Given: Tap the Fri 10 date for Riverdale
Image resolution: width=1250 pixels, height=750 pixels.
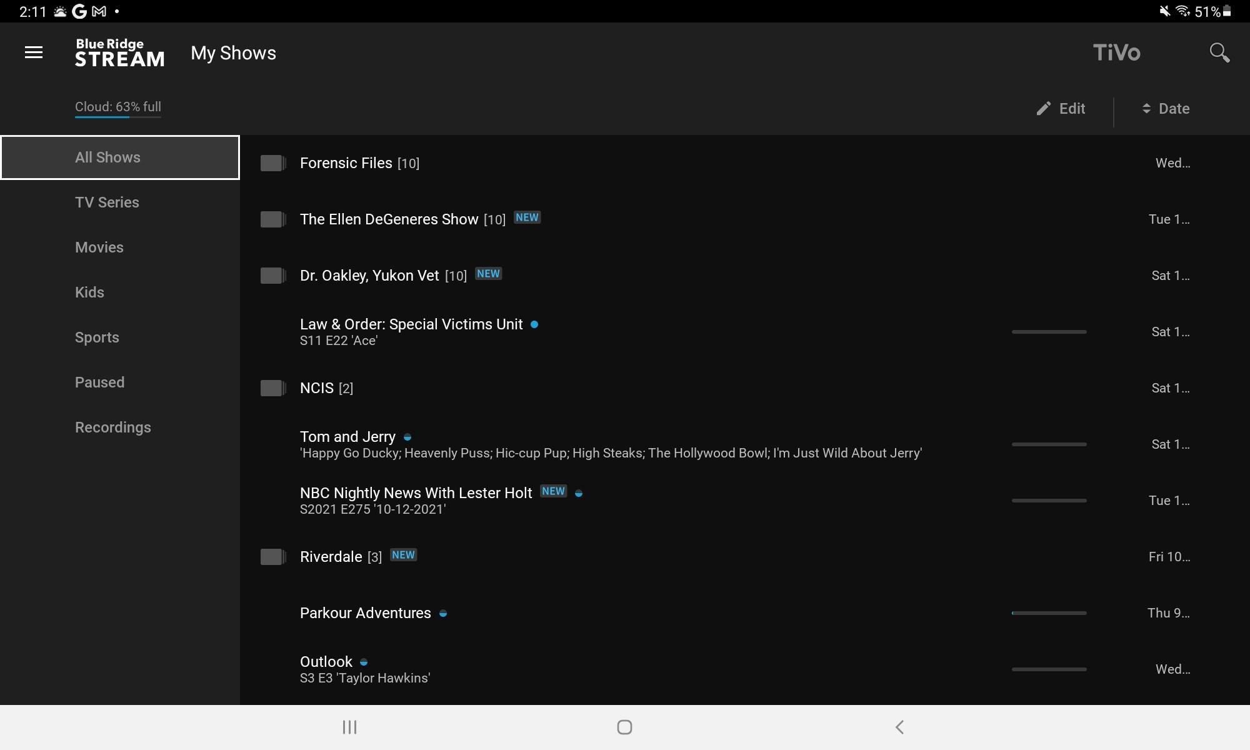Looking at the screenshot, I should pos(1169,557).
